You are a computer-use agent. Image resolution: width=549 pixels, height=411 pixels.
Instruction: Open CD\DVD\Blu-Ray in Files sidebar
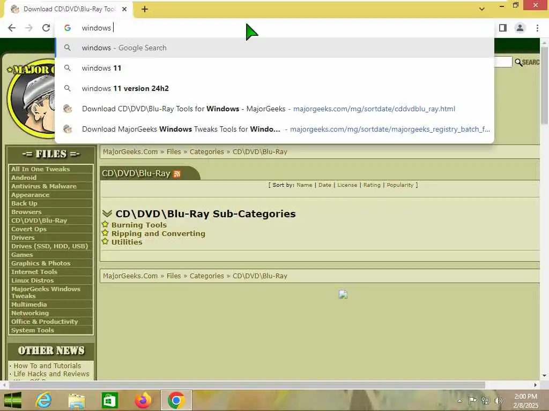(x=39, y=220)
